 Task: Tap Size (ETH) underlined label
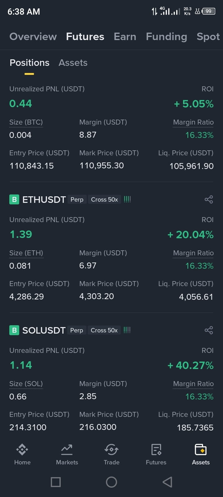click(x=26, y=253)
